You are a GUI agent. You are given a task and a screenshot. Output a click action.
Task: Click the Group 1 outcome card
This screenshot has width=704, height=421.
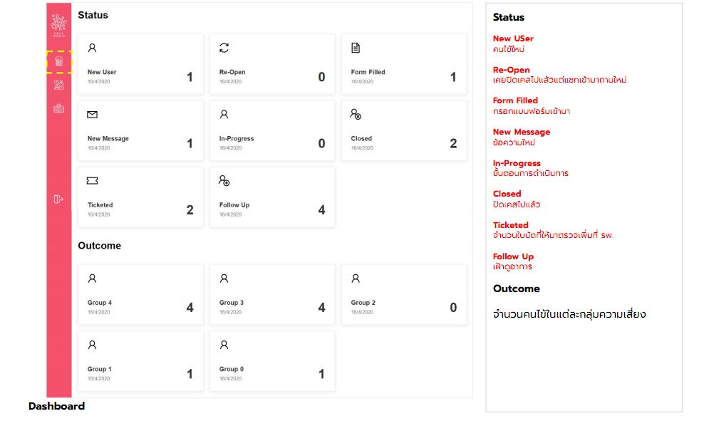click(x=140, y=361)
